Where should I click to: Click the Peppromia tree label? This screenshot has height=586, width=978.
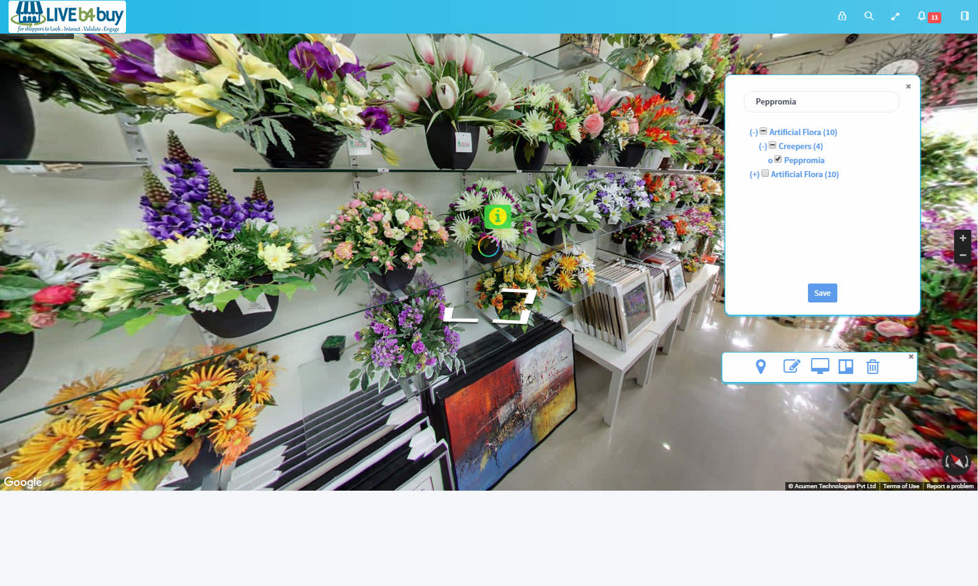pos(804,160)
